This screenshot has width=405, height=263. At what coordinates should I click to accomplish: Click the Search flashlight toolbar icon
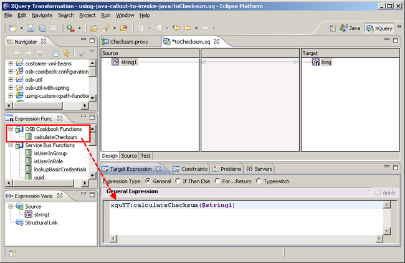pos(106,28)
